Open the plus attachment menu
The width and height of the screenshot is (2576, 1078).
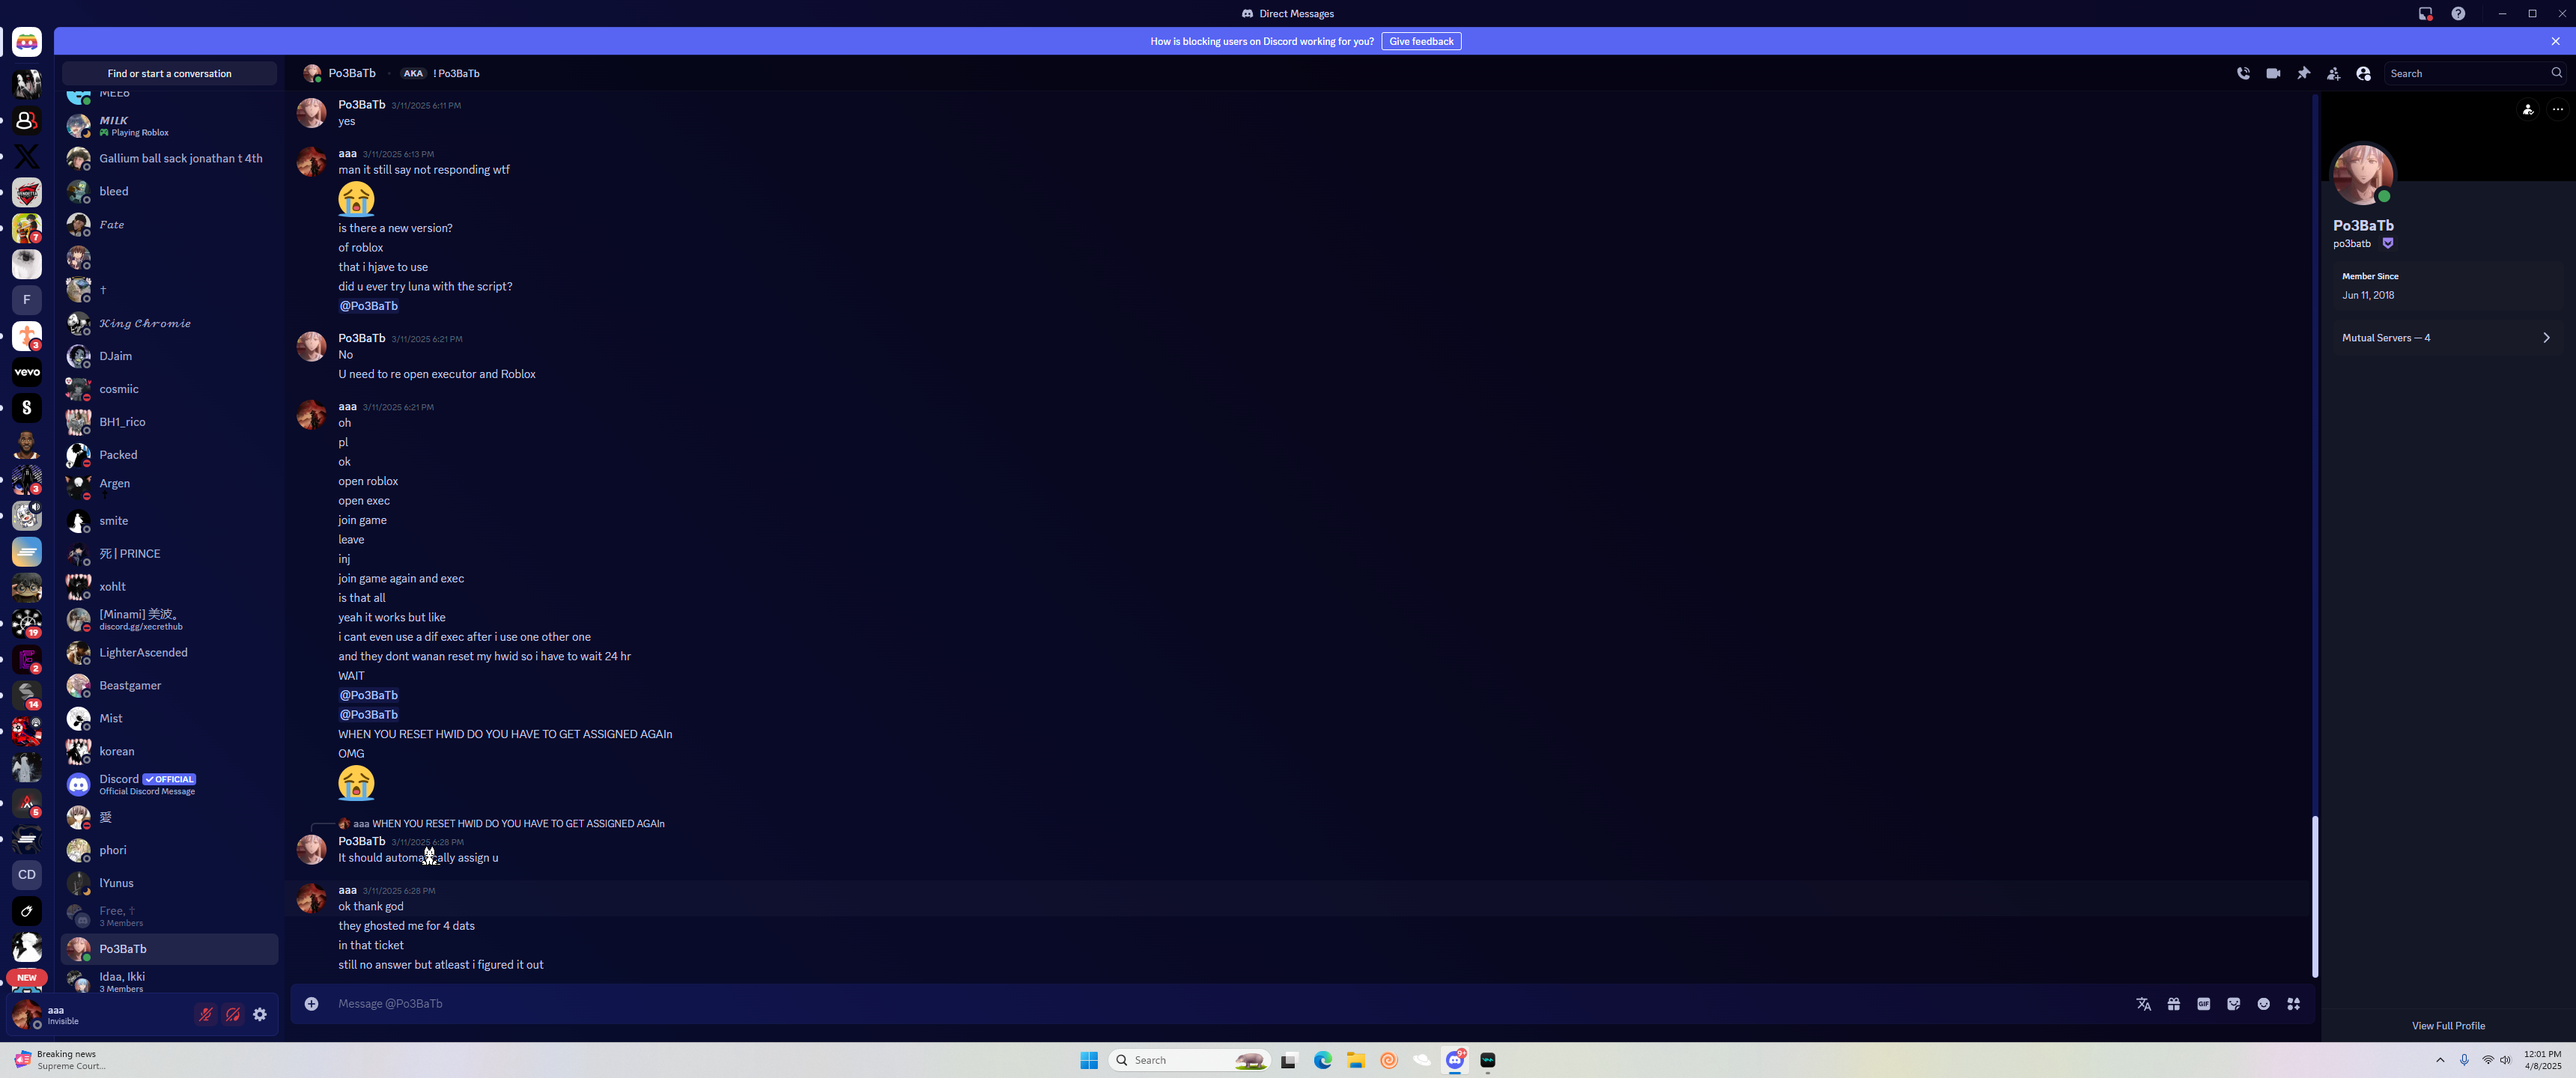tap(312, 1003)
